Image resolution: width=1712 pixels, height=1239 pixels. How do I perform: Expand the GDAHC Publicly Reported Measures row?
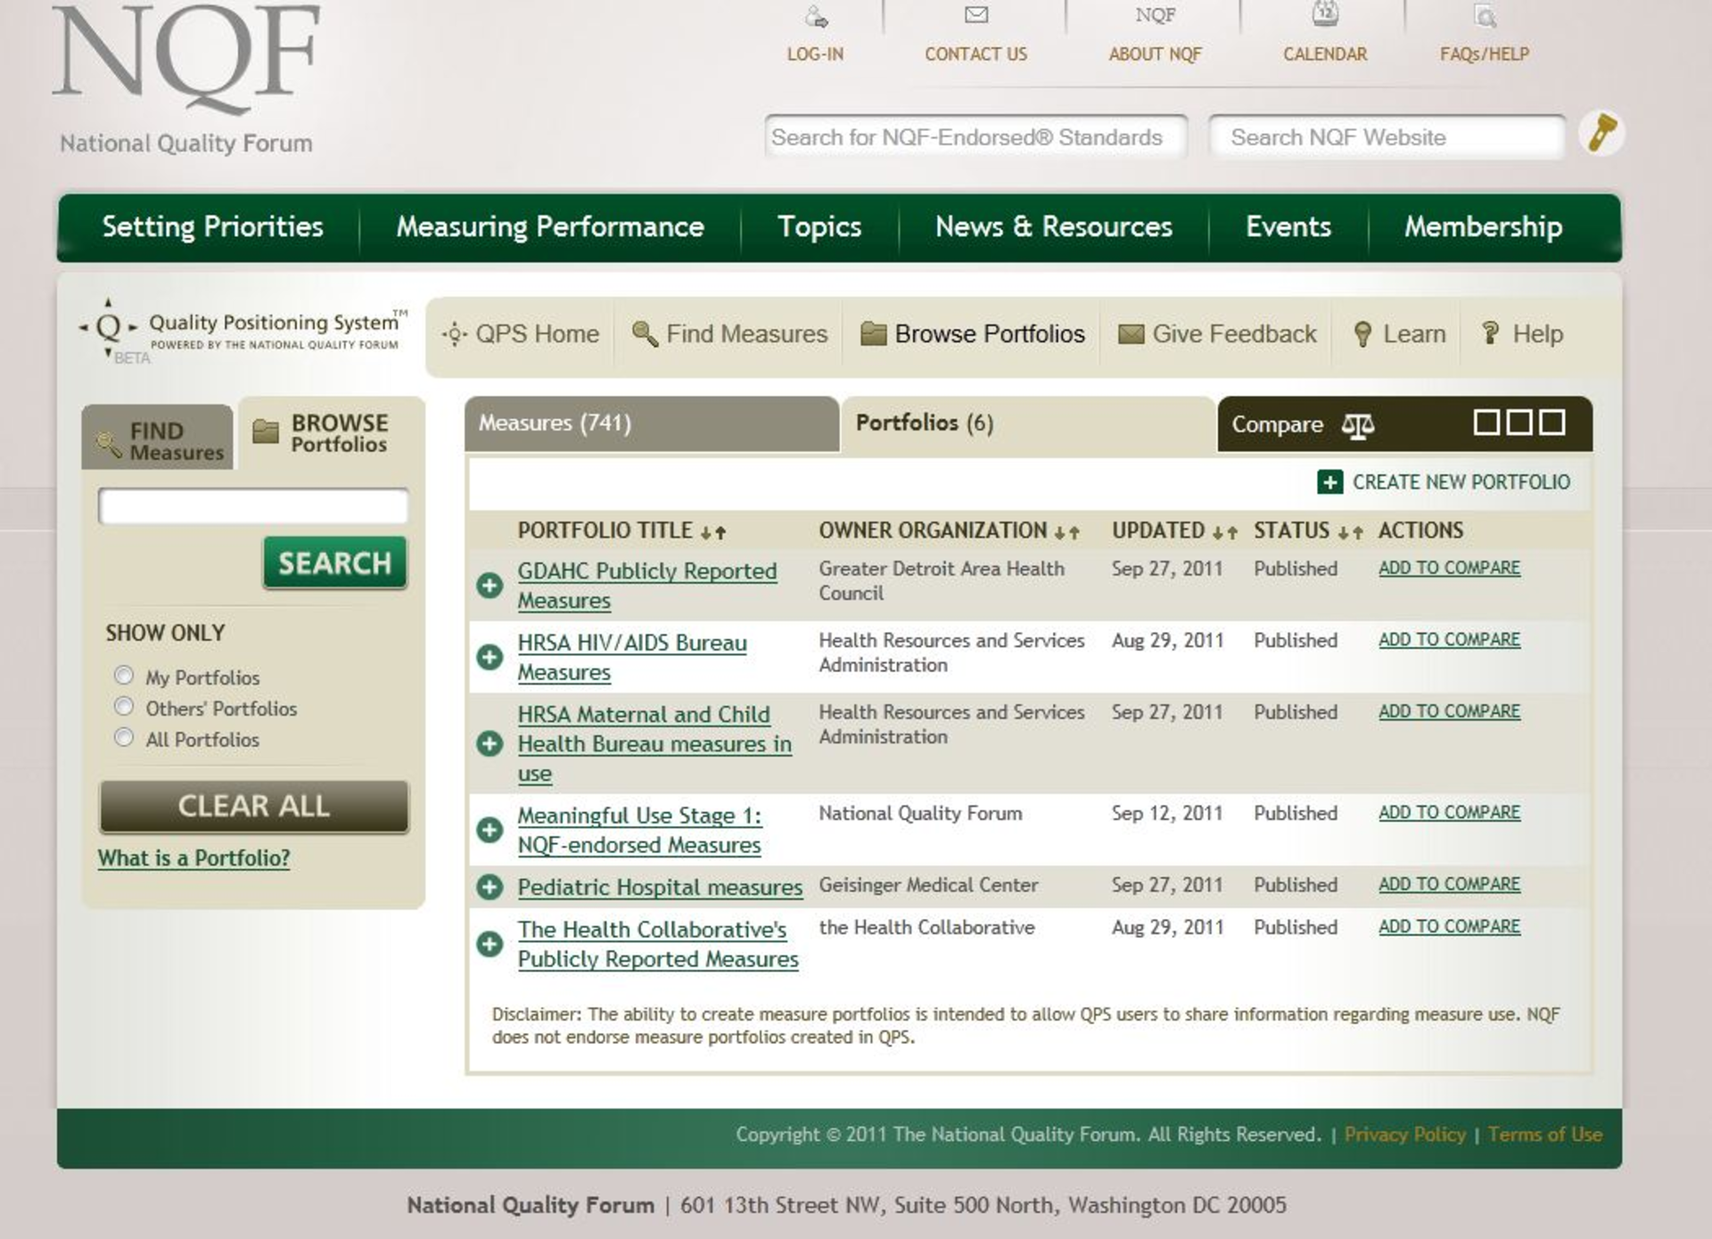(490, 586)
